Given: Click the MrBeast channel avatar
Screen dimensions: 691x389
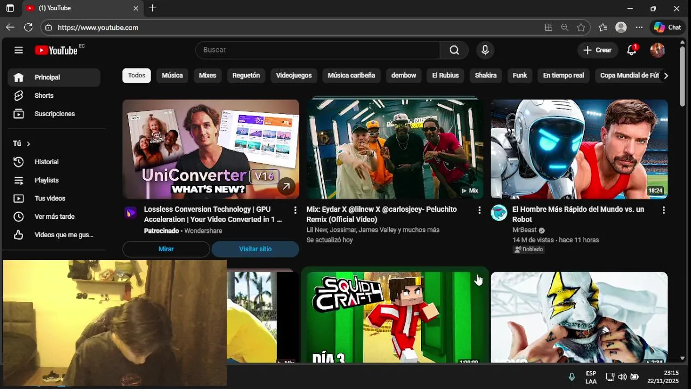Looking at the screenshot, I should [x=499, y=213].
